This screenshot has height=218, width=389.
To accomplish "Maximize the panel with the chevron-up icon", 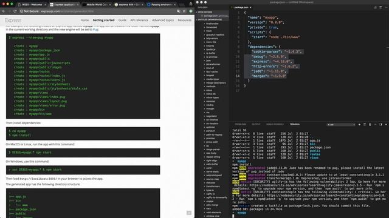I will point(376,125).
